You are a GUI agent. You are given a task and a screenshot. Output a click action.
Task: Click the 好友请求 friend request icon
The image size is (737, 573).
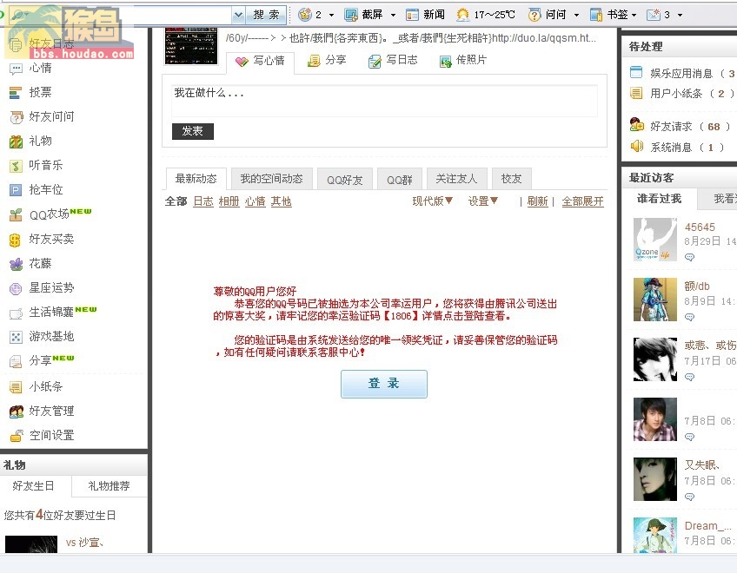[637, 125]
